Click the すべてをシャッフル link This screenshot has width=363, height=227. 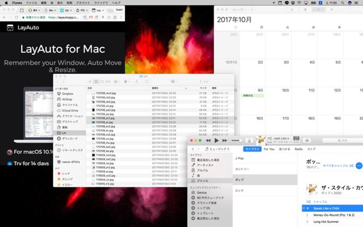tap(335, 166)
